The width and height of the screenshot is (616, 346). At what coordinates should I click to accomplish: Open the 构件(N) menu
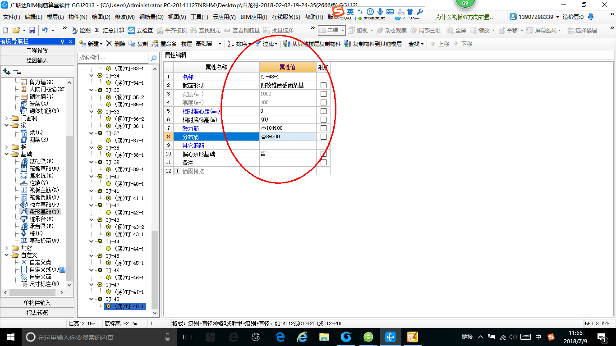click(78, 17)
